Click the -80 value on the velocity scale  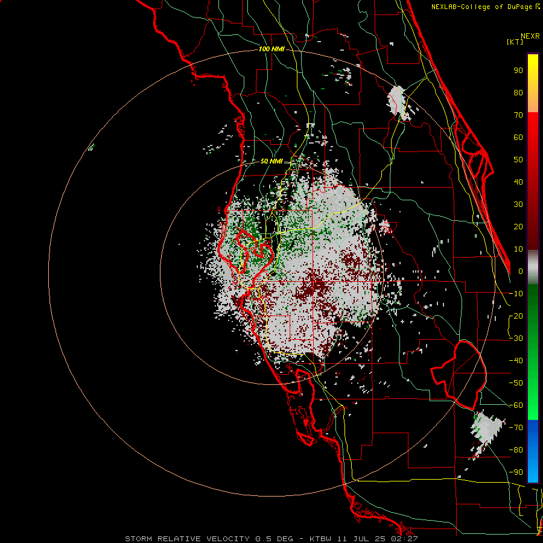point(516,450)
